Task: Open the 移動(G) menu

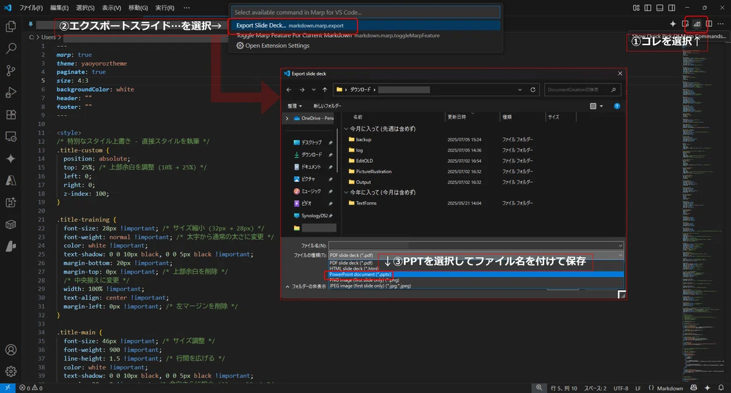Action: [x=138, y=8]
